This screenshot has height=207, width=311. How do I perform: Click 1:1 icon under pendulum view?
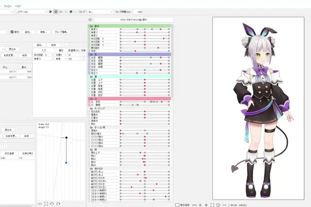[40, 204]
